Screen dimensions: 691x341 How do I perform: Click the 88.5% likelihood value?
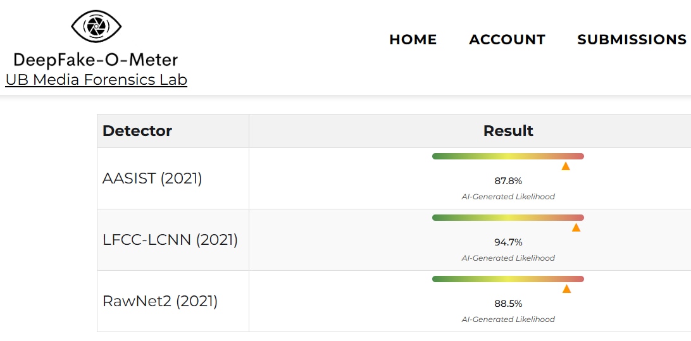(508, 304)
